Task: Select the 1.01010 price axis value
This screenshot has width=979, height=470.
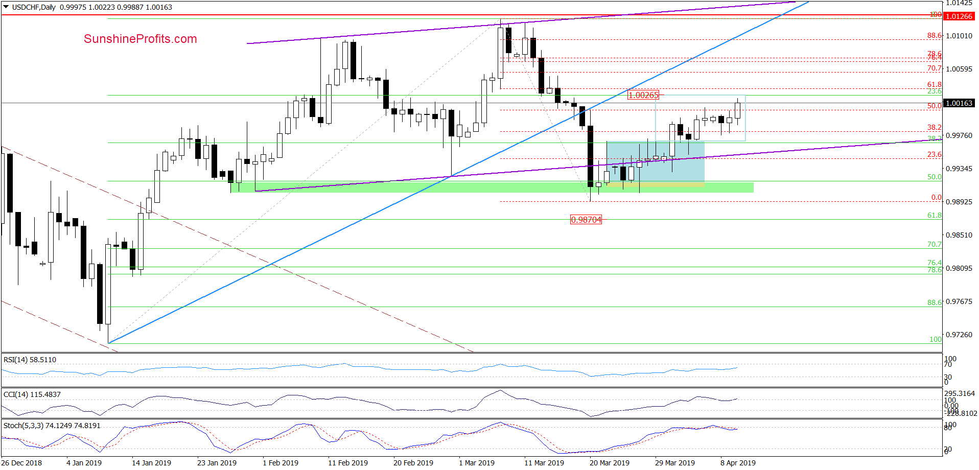Action: 959,36
